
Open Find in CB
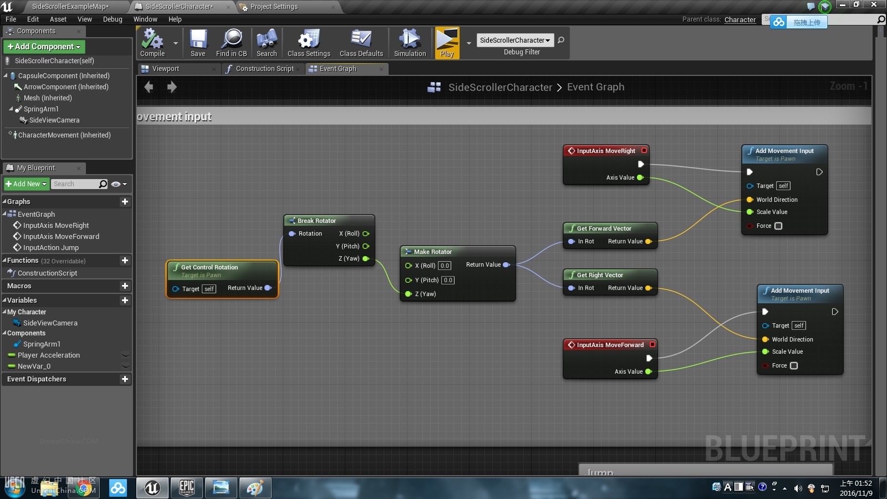[231, 43]
